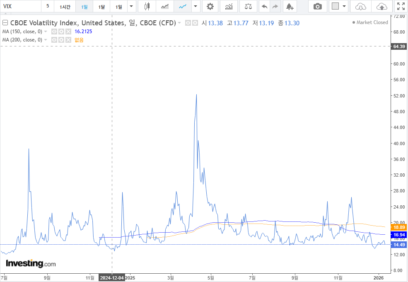Toggle visibility eye of MA 150 line
Image resolution: width=408 pixels, height=282 pixels.
pos(54,32)
